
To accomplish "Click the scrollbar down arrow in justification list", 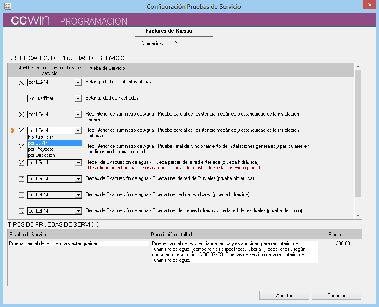I will point(358,215).
